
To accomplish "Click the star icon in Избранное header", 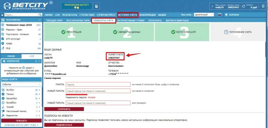I will point(4,61).
